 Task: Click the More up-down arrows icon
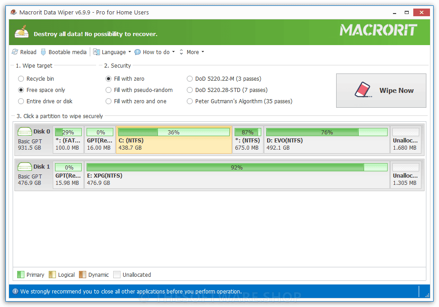coord(181,52)
